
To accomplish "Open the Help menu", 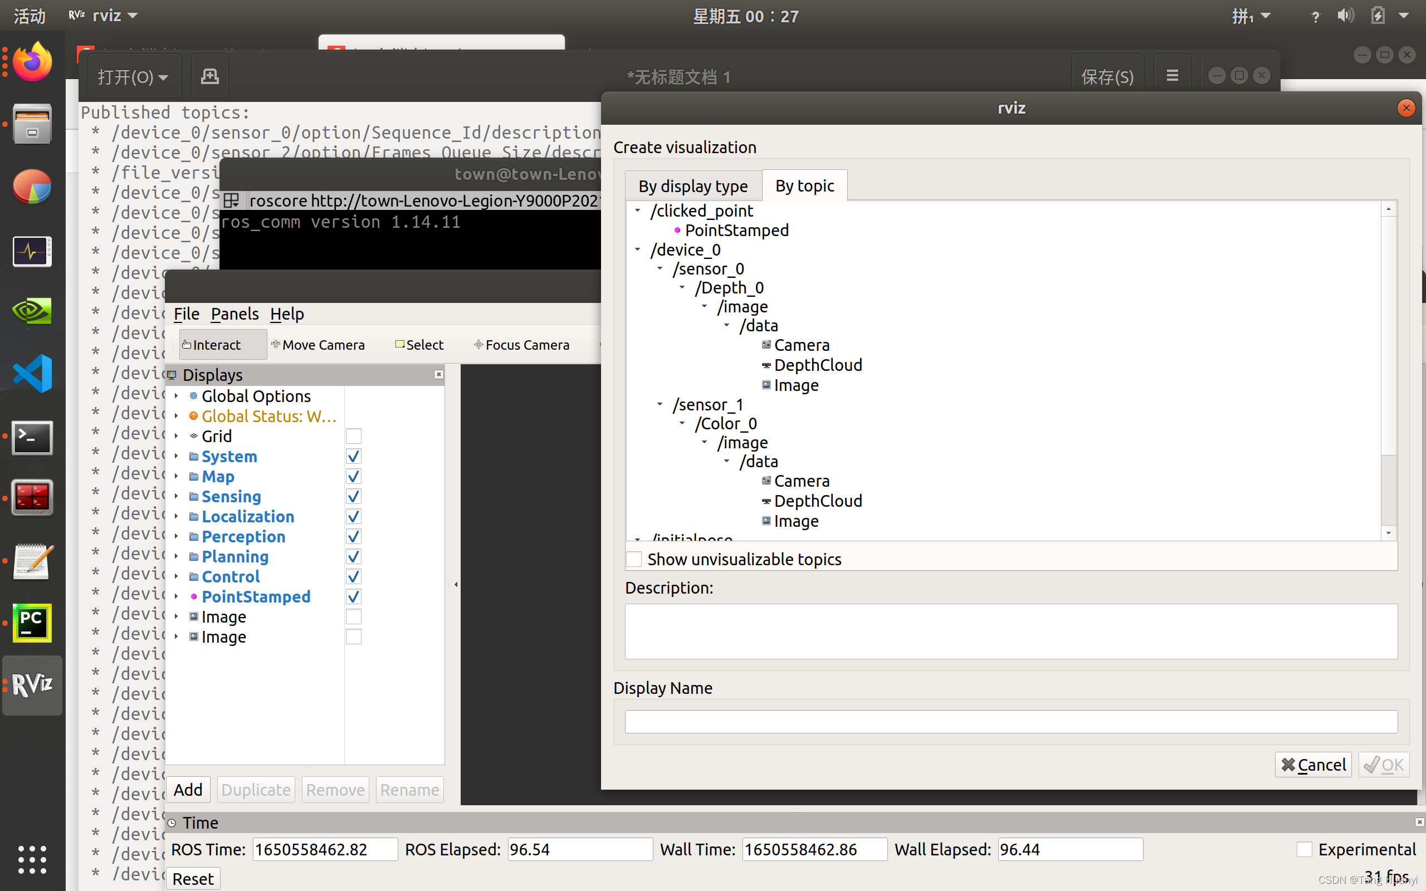I will pos(287,314).
